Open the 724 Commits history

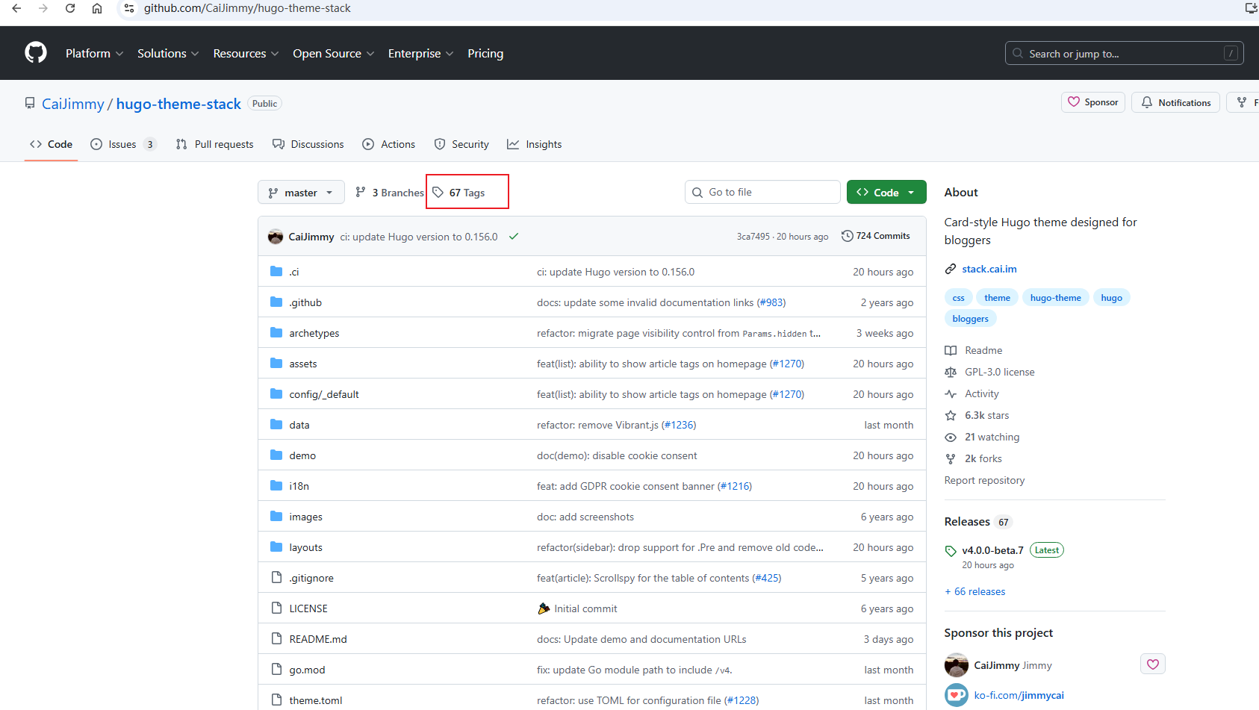(x=876, y=236)
